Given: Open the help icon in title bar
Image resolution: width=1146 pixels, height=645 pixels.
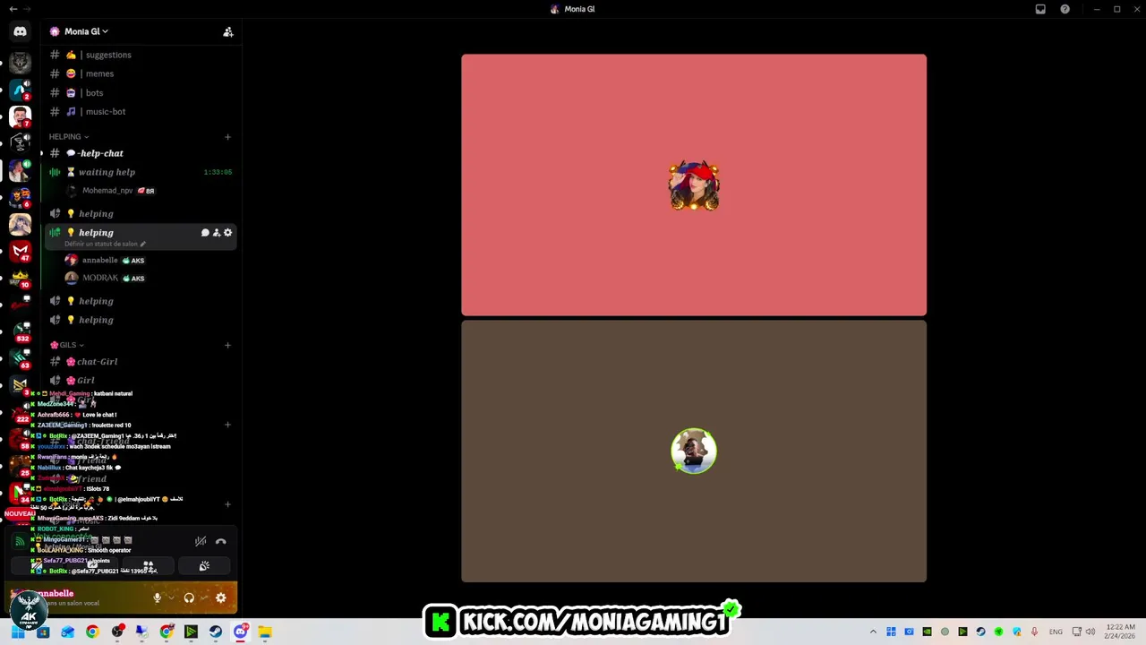Looking at the screenshot, I should click(x=1065, y=9).
